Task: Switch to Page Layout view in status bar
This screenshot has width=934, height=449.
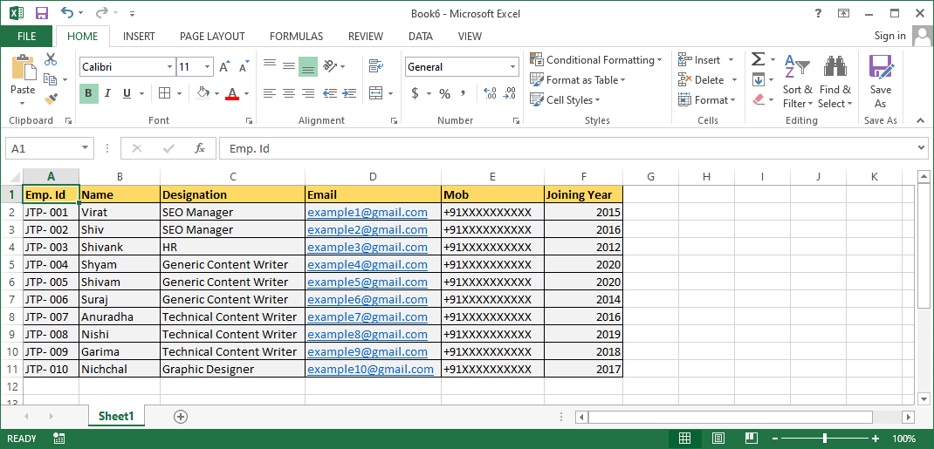Action: pos(719,439)
